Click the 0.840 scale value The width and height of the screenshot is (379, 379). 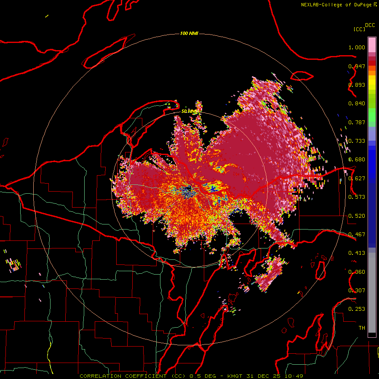[x=357, y=104]
